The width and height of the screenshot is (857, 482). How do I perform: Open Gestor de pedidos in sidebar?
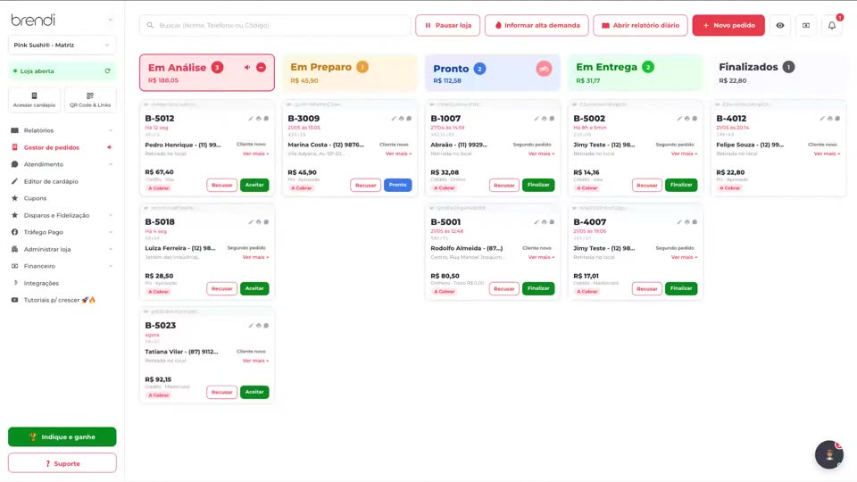[x=52, y=147]
